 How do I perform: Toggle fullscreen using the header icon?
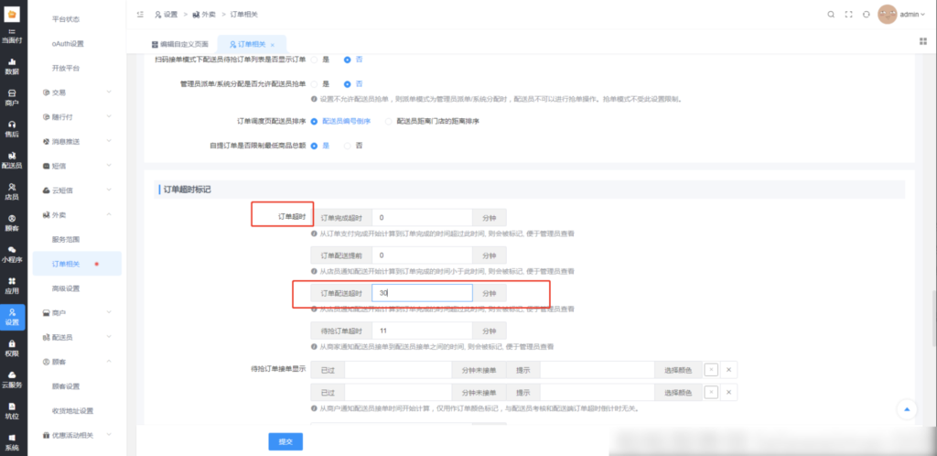tap(848, 15)
